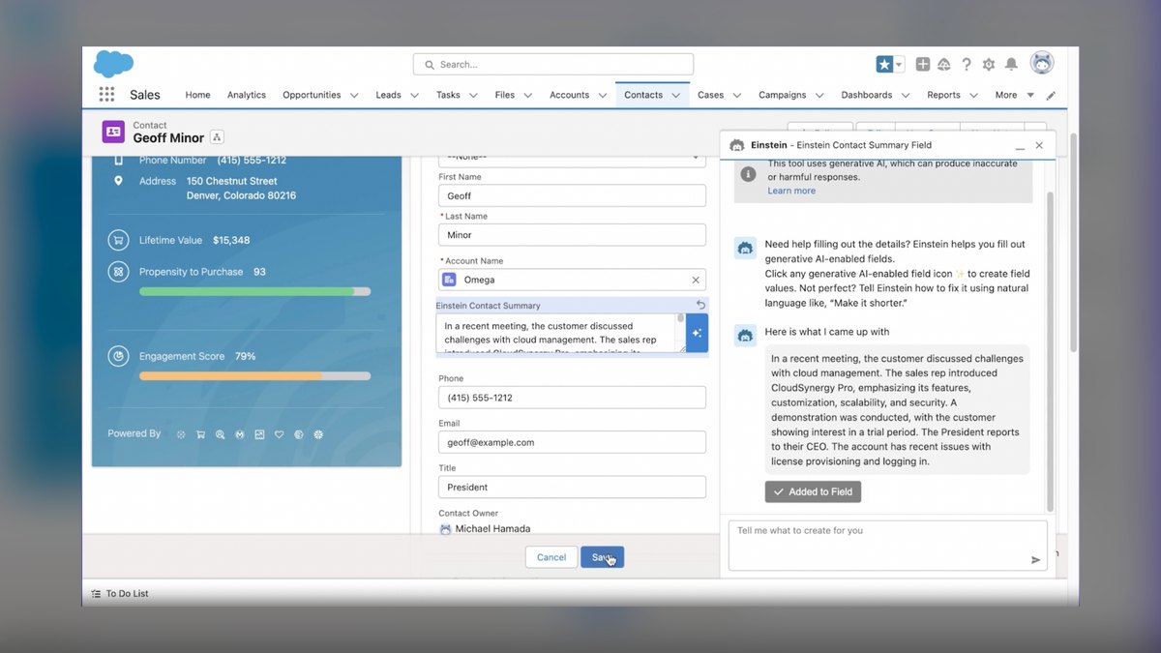1161x653 pixels.
Task: Click the generative AI info icon
Action: (x=748, y=174)
